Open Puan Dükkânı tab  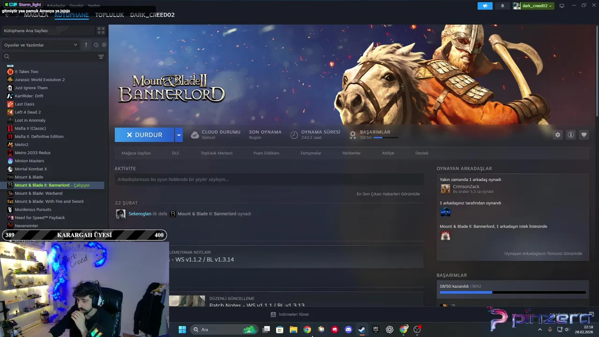[x=266, y=153]
